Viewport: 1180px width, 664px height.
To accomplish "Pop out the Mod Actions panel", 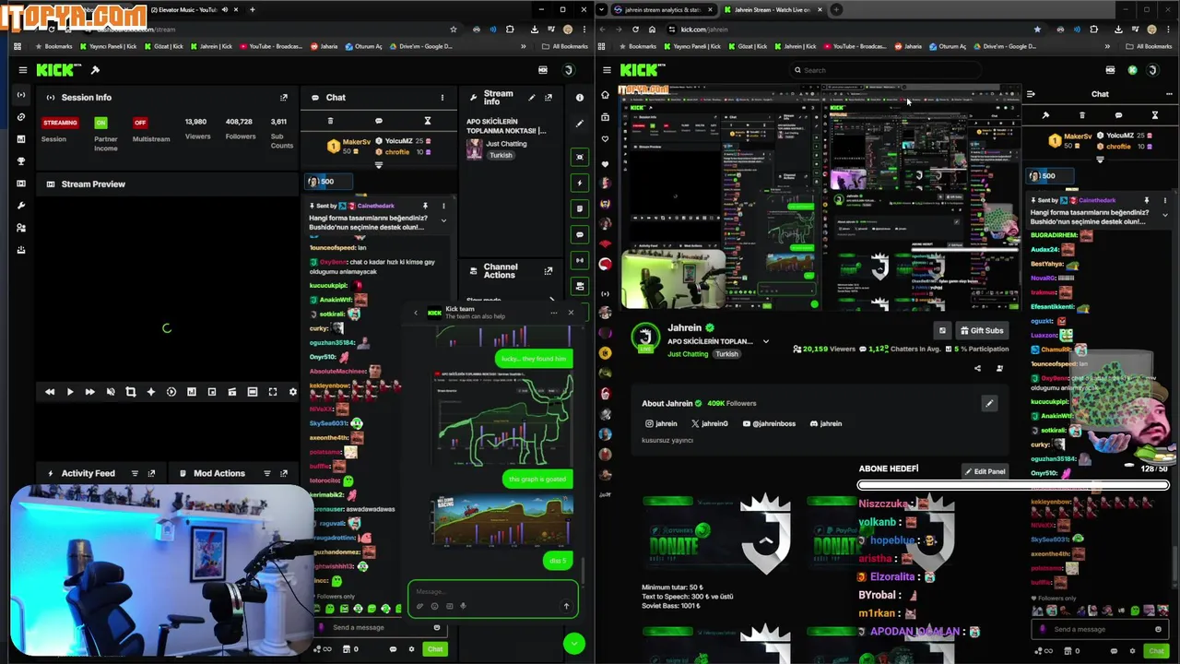I will (x=283, y=473).
